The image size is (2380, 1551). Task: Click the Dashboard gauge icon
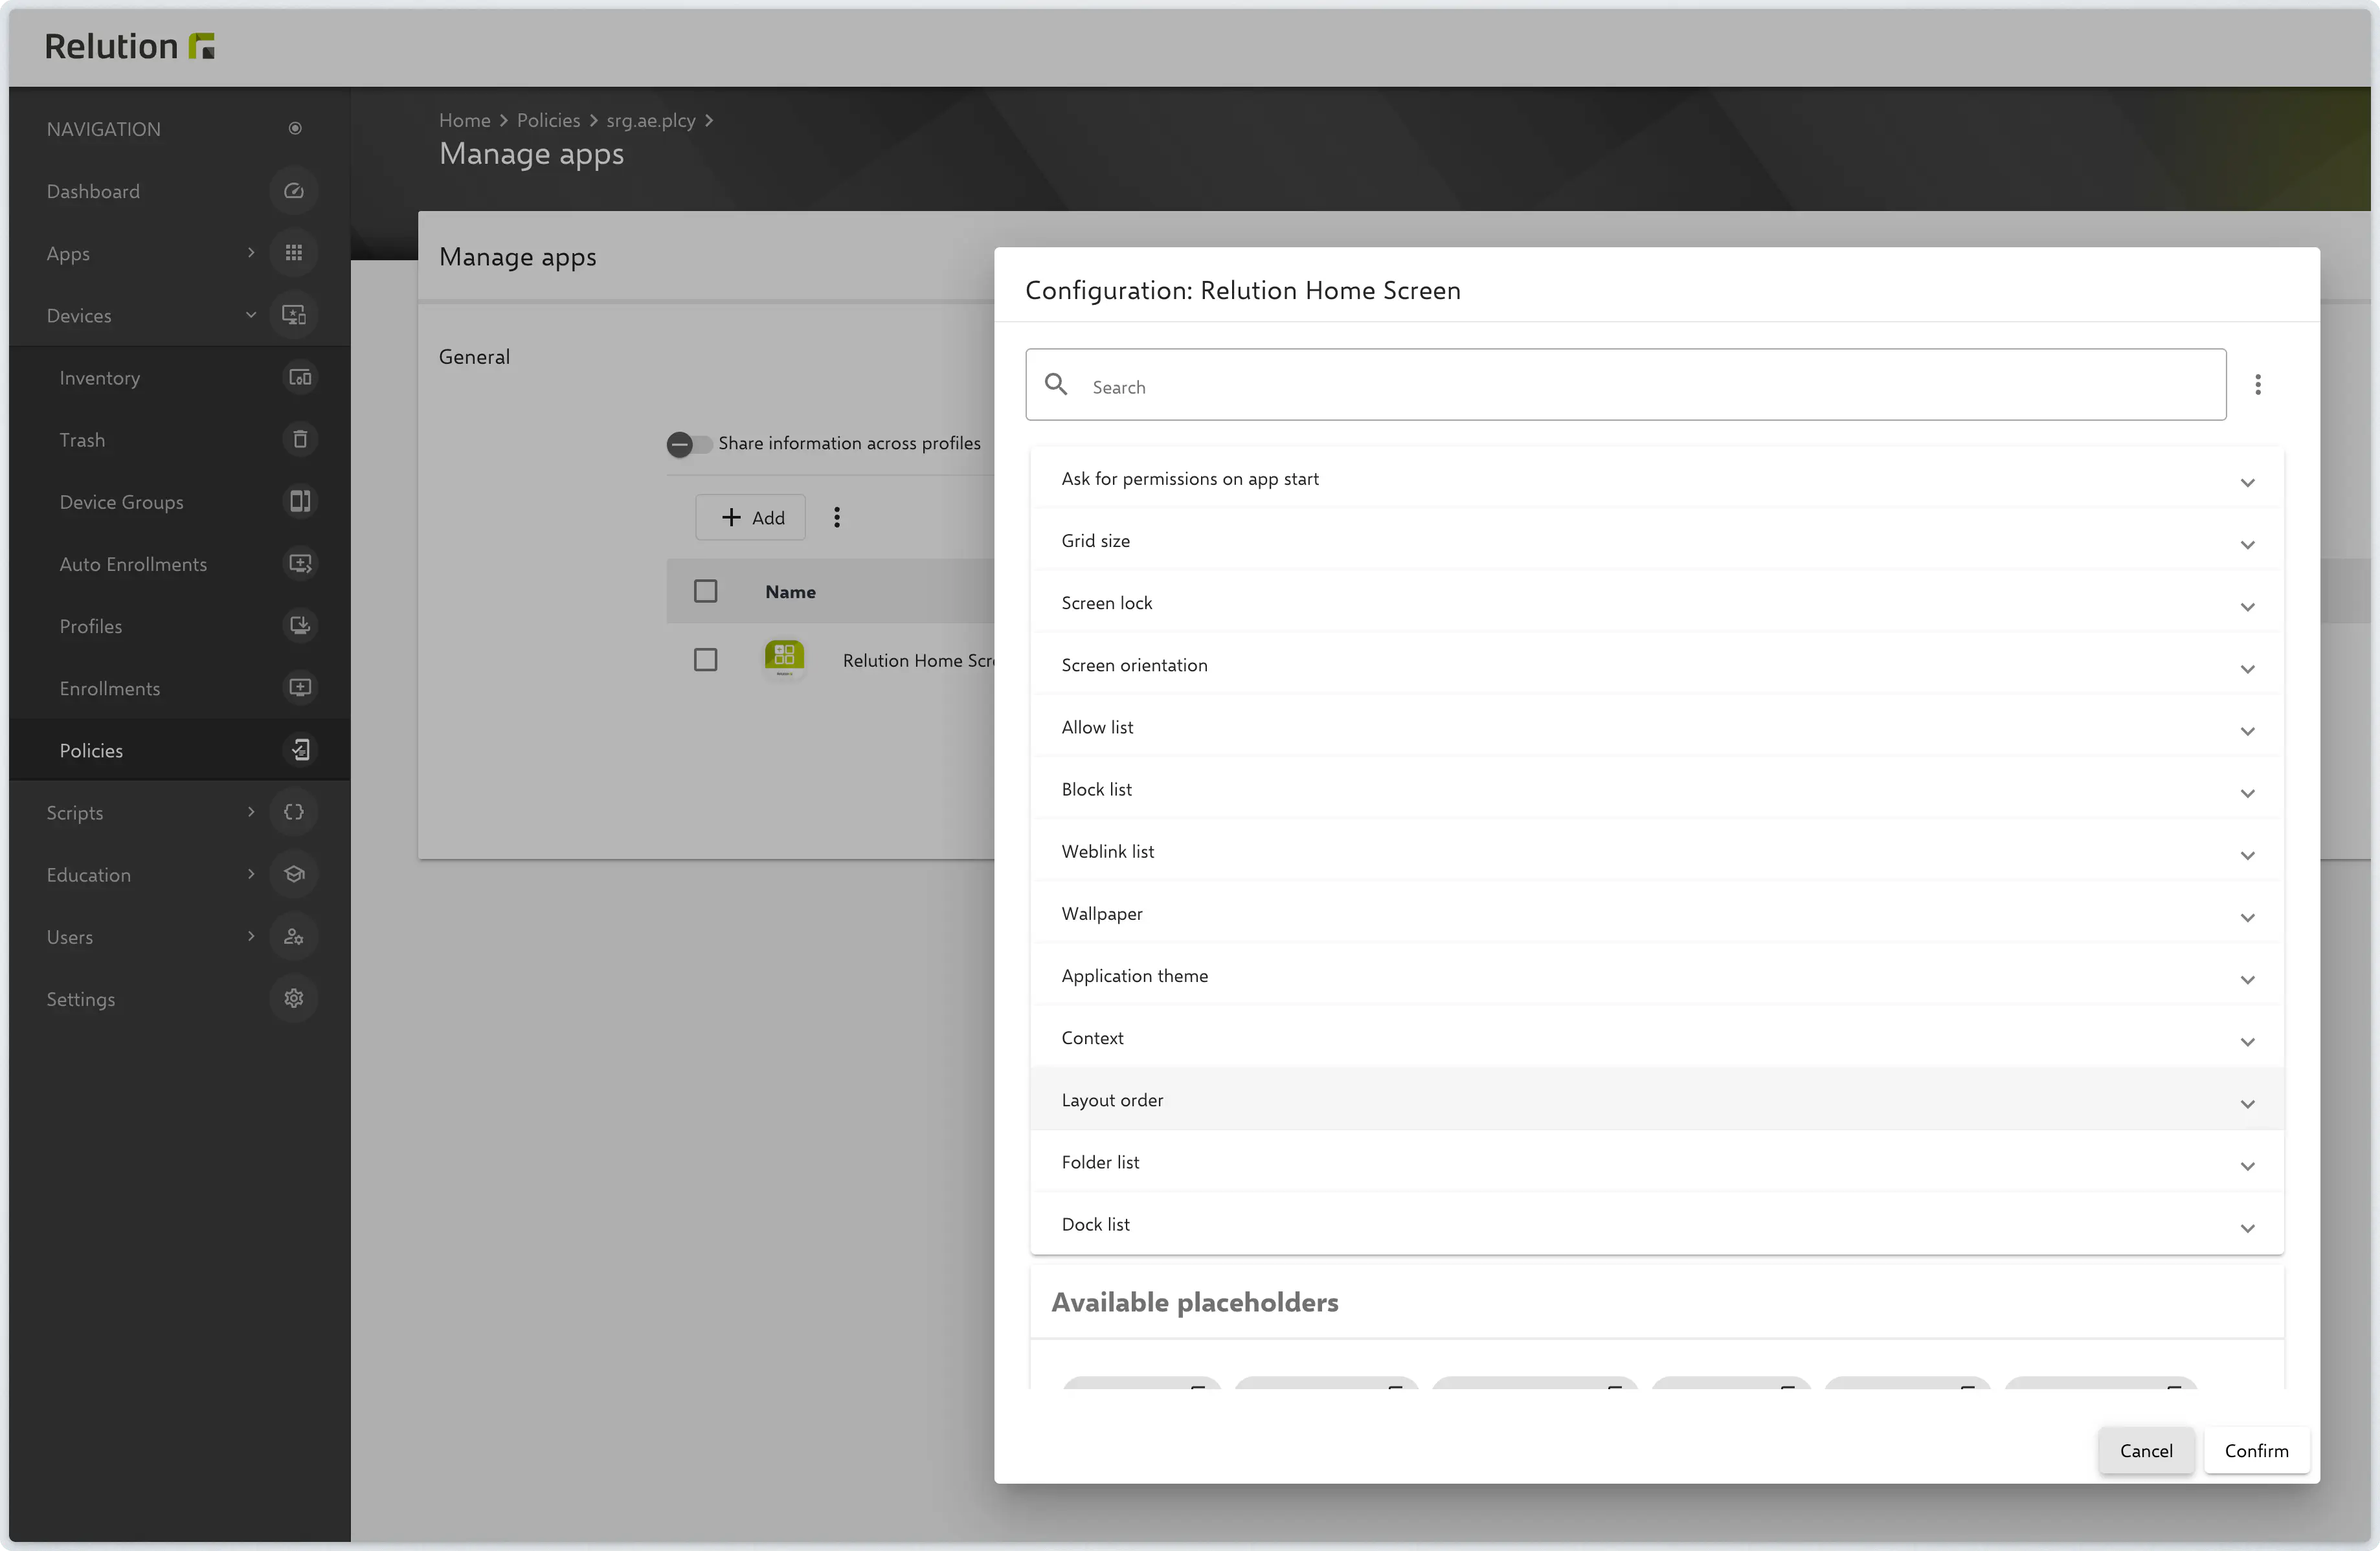tap(293, 191)
